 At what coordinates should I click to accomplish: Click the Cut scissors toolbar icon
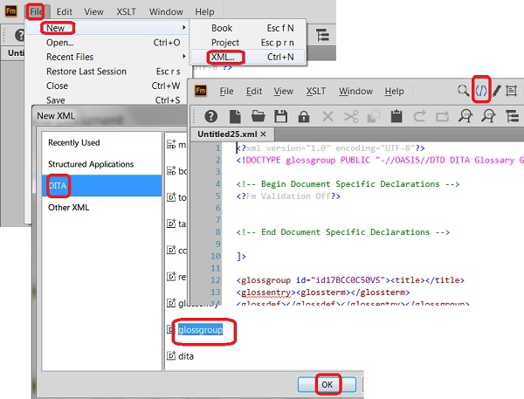(x=351, y=116)
